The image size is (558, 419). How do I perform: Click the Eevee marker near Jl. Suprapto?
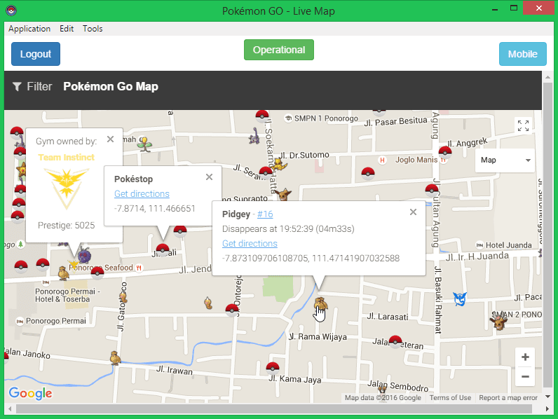coord(284,194)
